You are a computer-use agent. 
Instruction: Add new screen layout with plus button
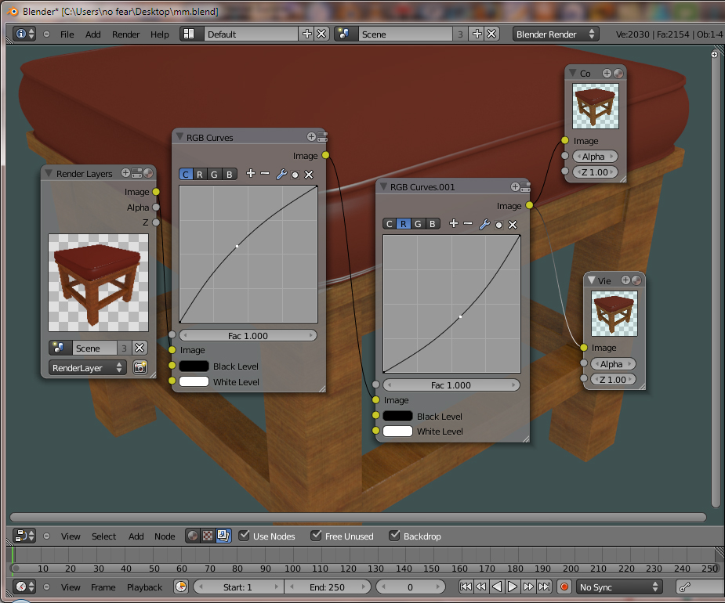(x=306, y=34)
